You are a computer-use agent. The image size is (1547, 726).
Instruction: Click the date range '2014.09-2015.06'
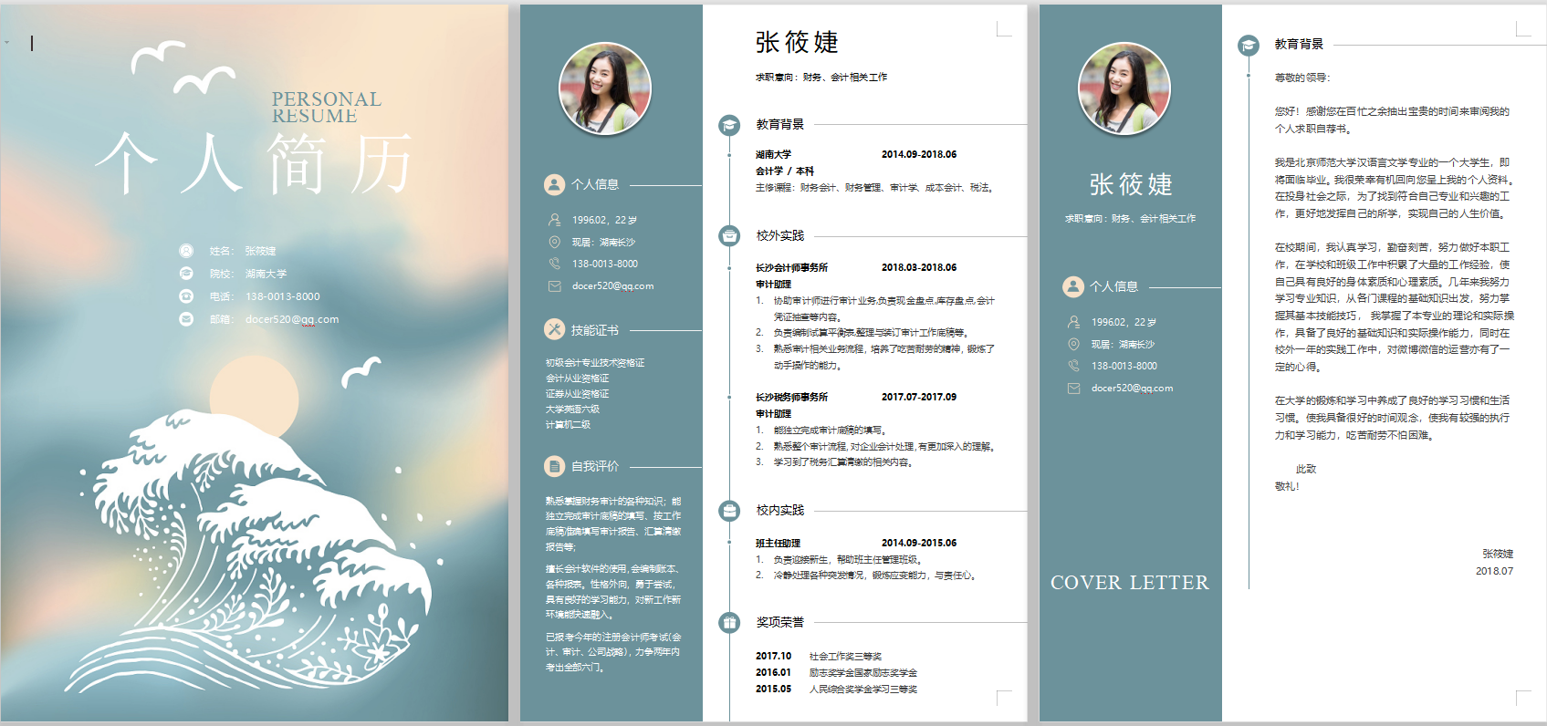click(x=919, y=544)
